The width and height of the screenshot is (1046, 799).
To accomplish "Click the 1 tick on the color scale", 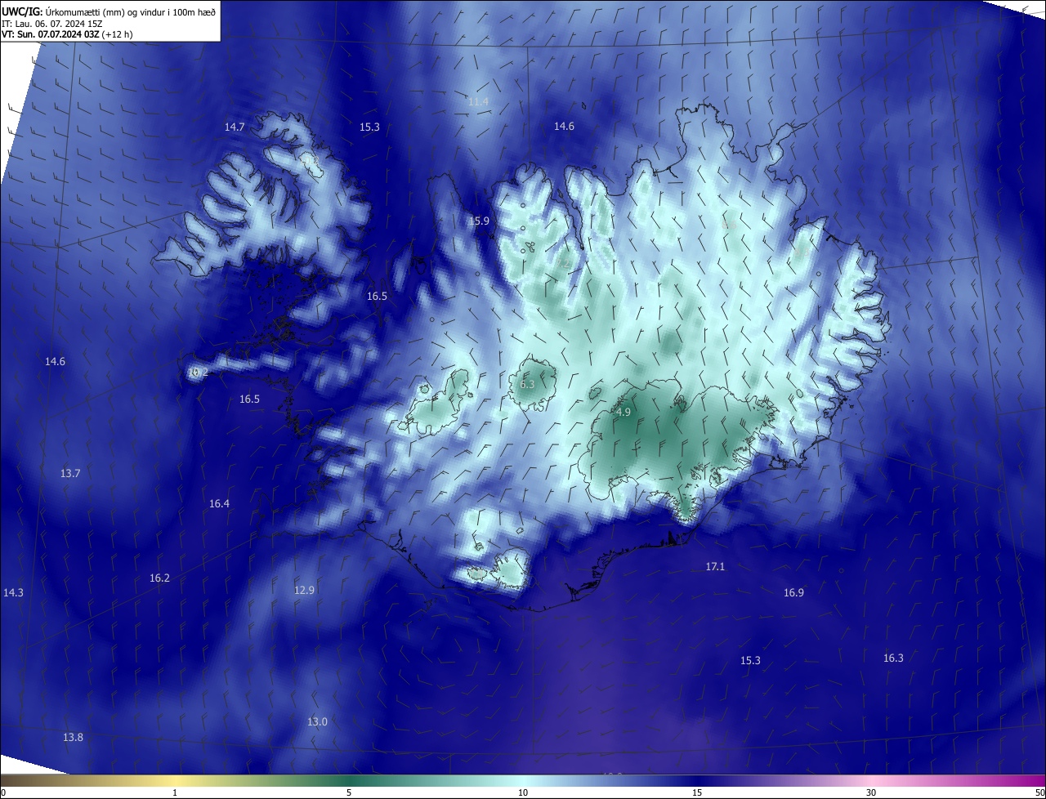I will pos(175,792).
